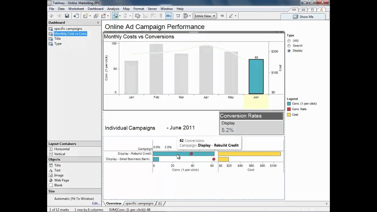Screen dimensions: 377x212
Task: Close the Monthly Costs vs Conversions sheet
Action: tap(281, 32)
